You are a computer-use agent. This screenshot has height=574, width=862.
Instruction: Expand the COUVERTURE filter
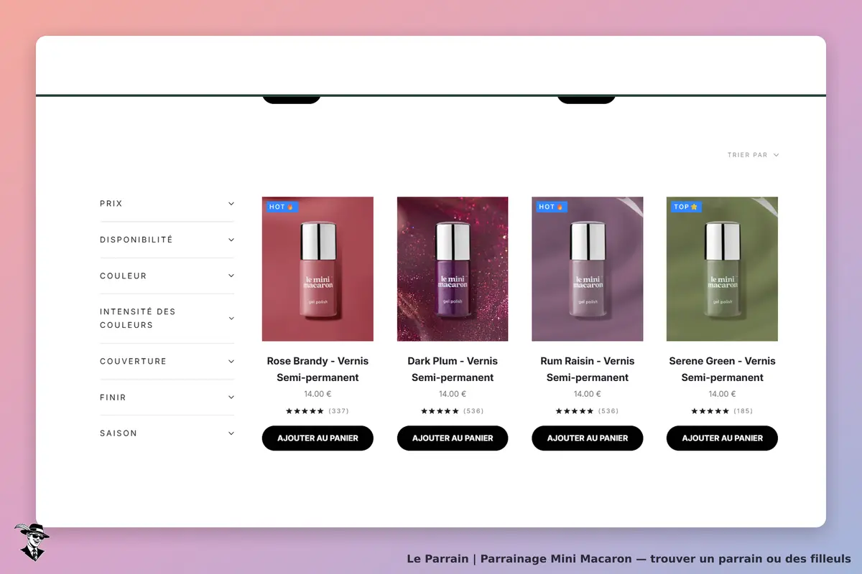[167, 361]
